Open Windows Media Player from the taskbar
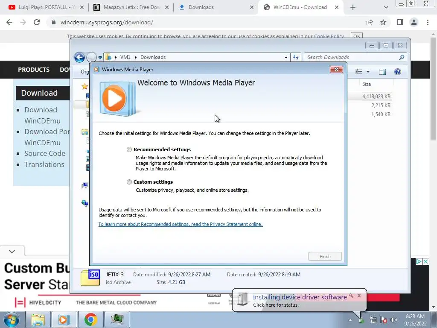This screenshot has height=328, width=437. pyautogui.click(x=64, y=319)
